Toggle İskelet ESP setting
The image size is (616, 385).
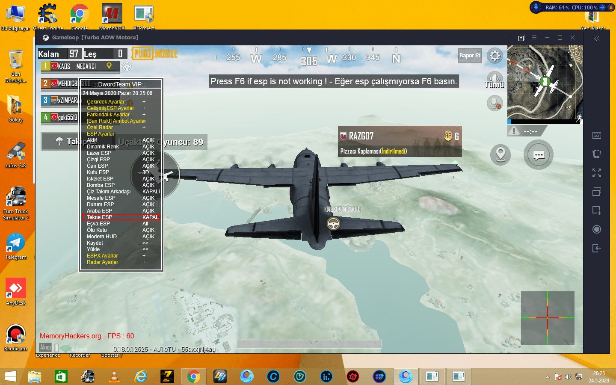point(121,179)
